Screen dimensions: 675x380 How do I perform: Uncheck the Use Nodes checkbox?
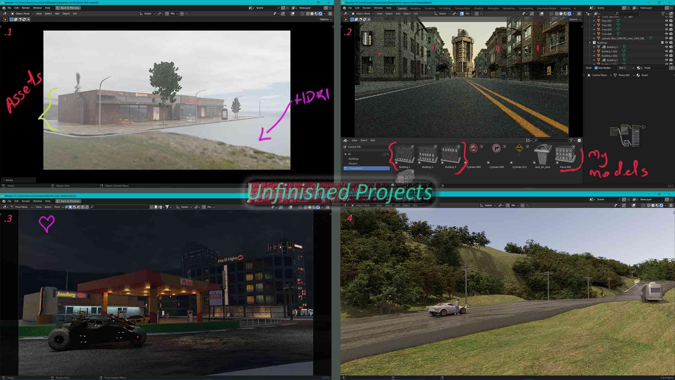[x=596, y=68]
